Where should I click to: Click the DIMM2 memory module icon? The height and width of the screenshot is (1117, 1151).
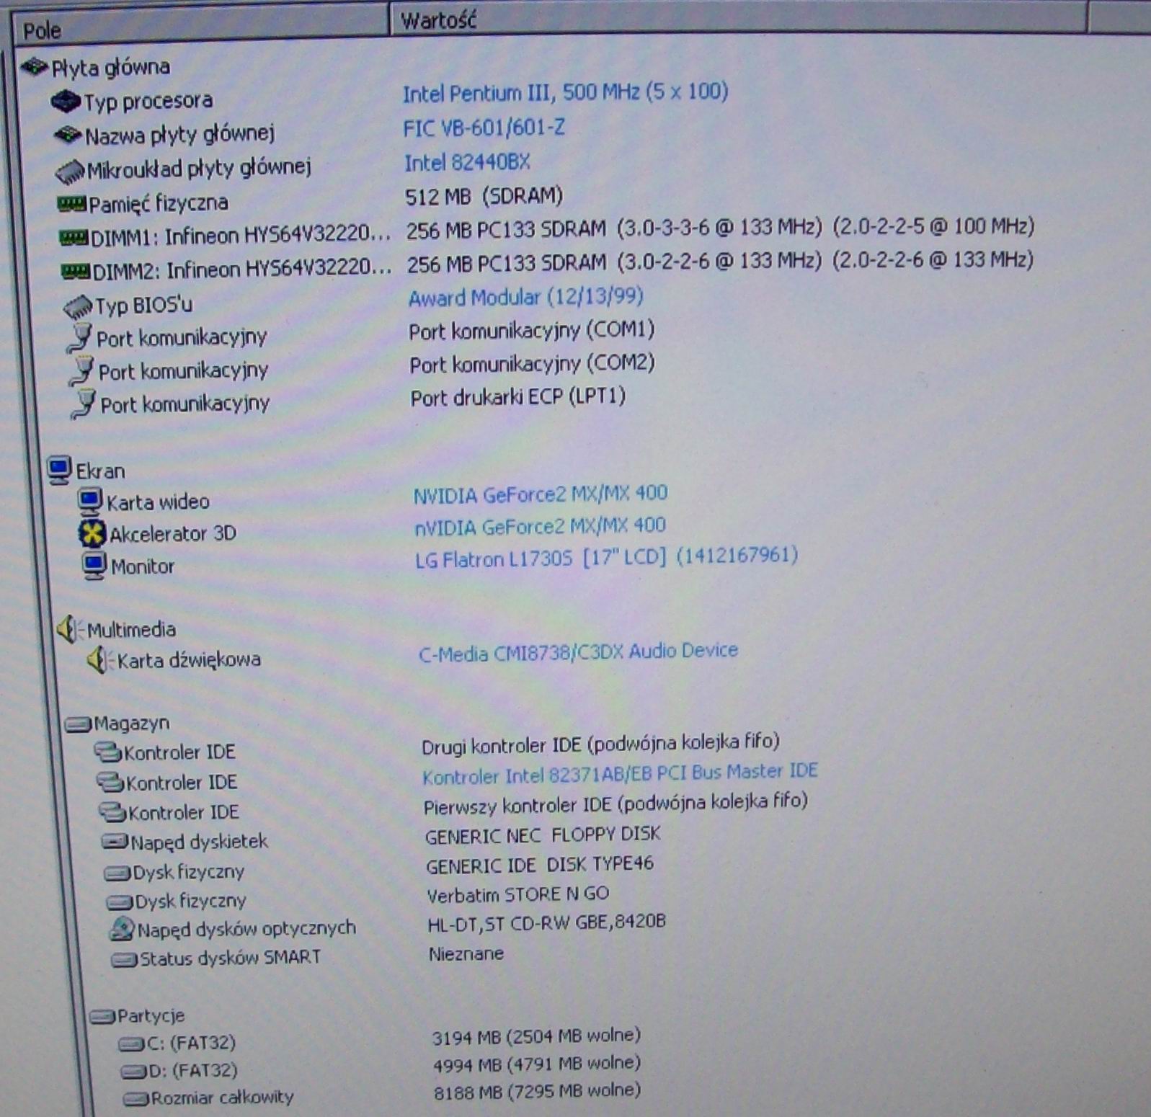click(x=76, y=271)
